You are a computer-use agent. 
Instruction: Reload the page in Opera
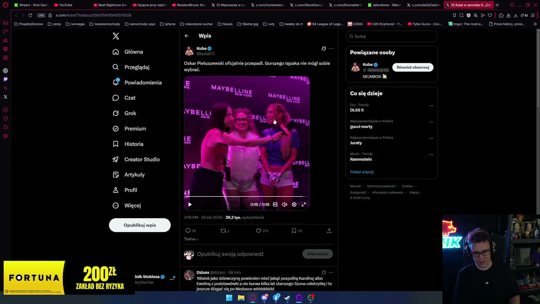point(30,15)
